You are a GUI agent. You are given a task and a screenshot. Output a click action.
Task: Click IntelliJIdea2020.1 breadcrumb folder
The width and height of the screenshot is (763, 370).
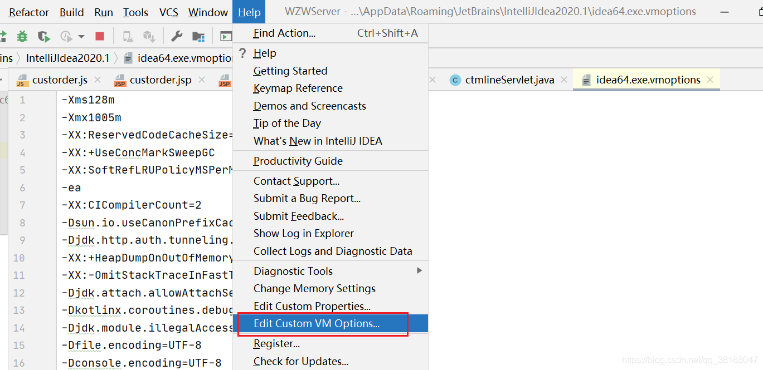point(67,58)
